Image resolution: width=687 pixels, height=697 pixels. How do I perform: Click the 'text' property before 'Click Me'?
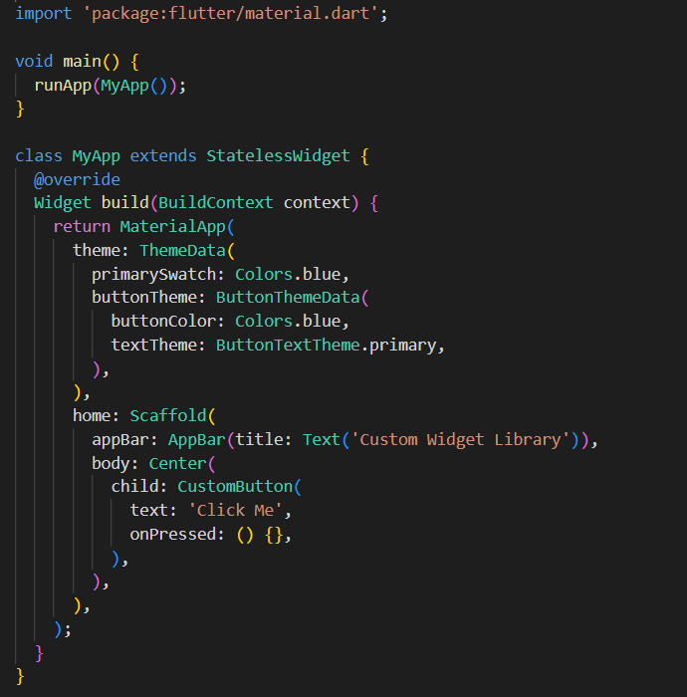click(x=149, y=510)
